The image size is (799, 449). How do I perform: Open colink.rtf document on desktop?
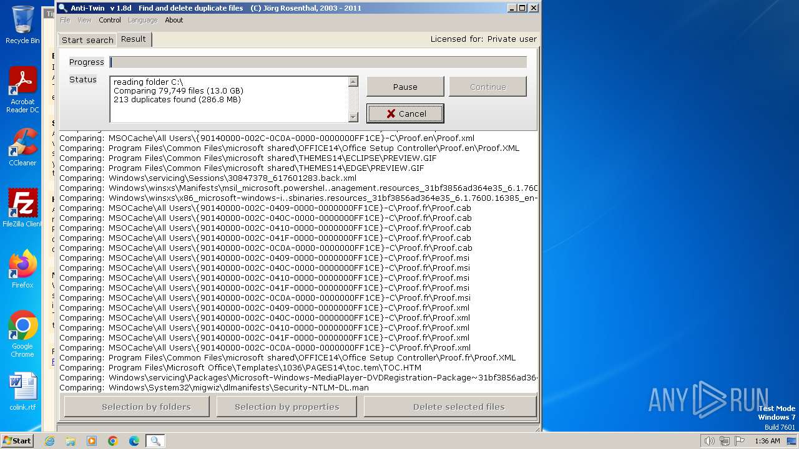[x=22, y=392]
